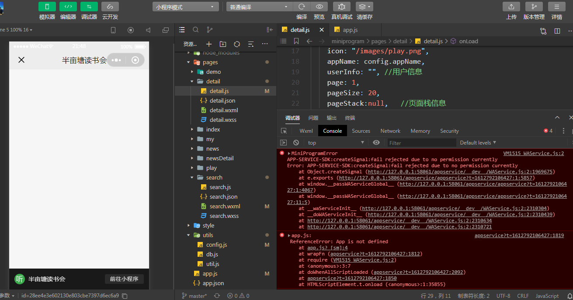573x300 pixels.
Task: Open the console context 'top' dropdown
Action: point(336,143)
